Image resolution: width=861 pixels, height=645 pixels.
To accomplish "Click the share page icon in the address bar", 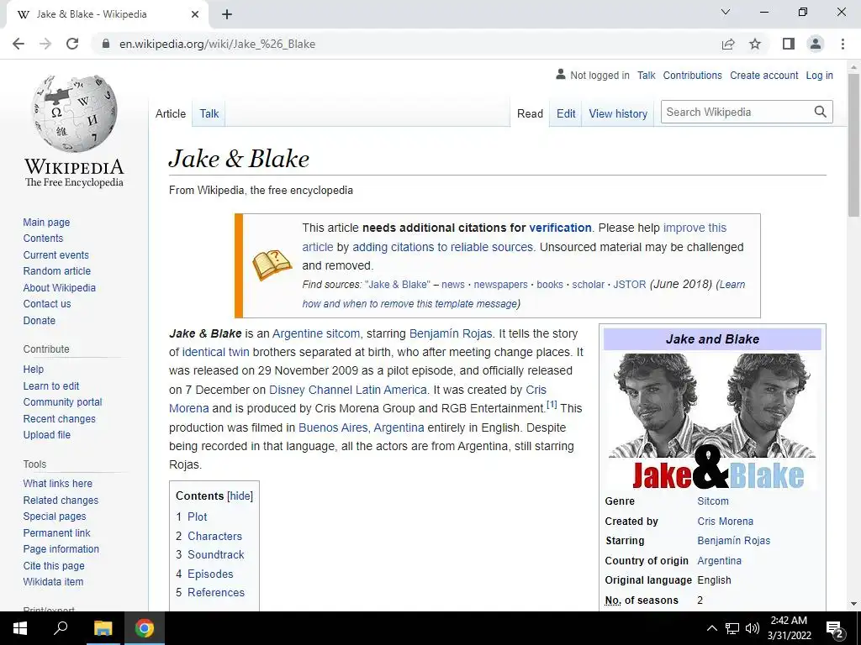I will coord(728,44).
